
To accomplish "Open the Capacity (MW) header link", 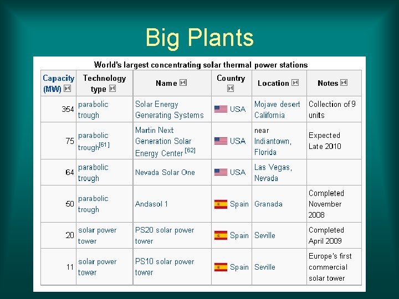I will tap(58, 84).
